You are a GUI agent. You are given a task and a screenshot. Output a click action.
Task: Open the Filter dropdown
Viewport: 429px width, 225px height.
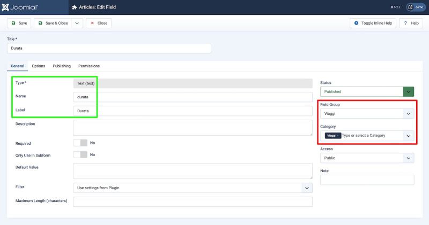193,188
